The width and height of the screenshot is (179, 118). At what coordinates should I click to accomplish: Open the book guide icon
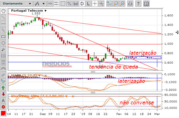pyautogui.click(x=146, y=4)
